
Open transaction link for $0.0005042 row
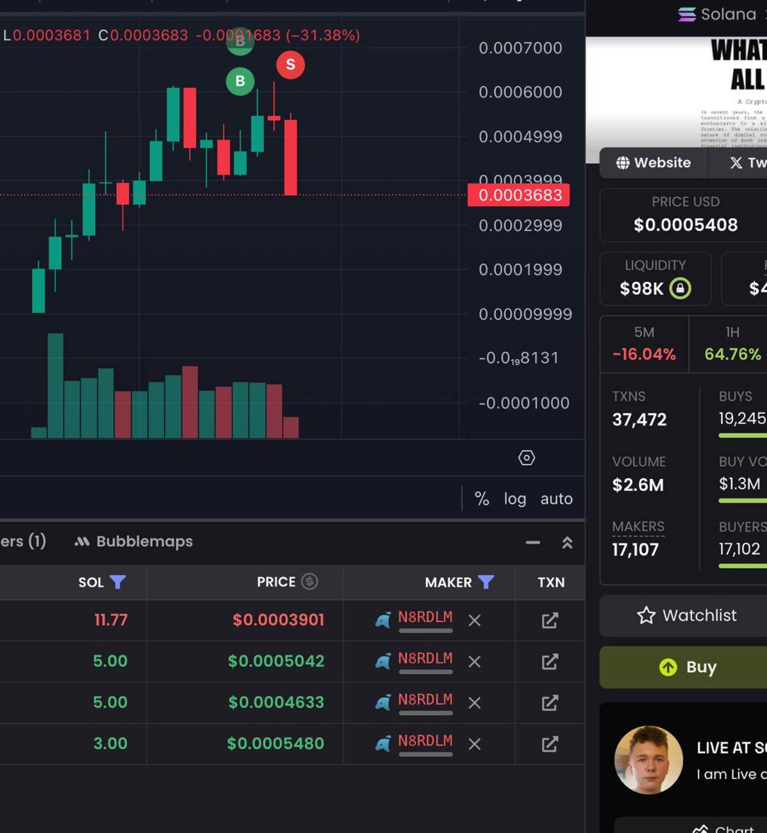tap(550, 662)
